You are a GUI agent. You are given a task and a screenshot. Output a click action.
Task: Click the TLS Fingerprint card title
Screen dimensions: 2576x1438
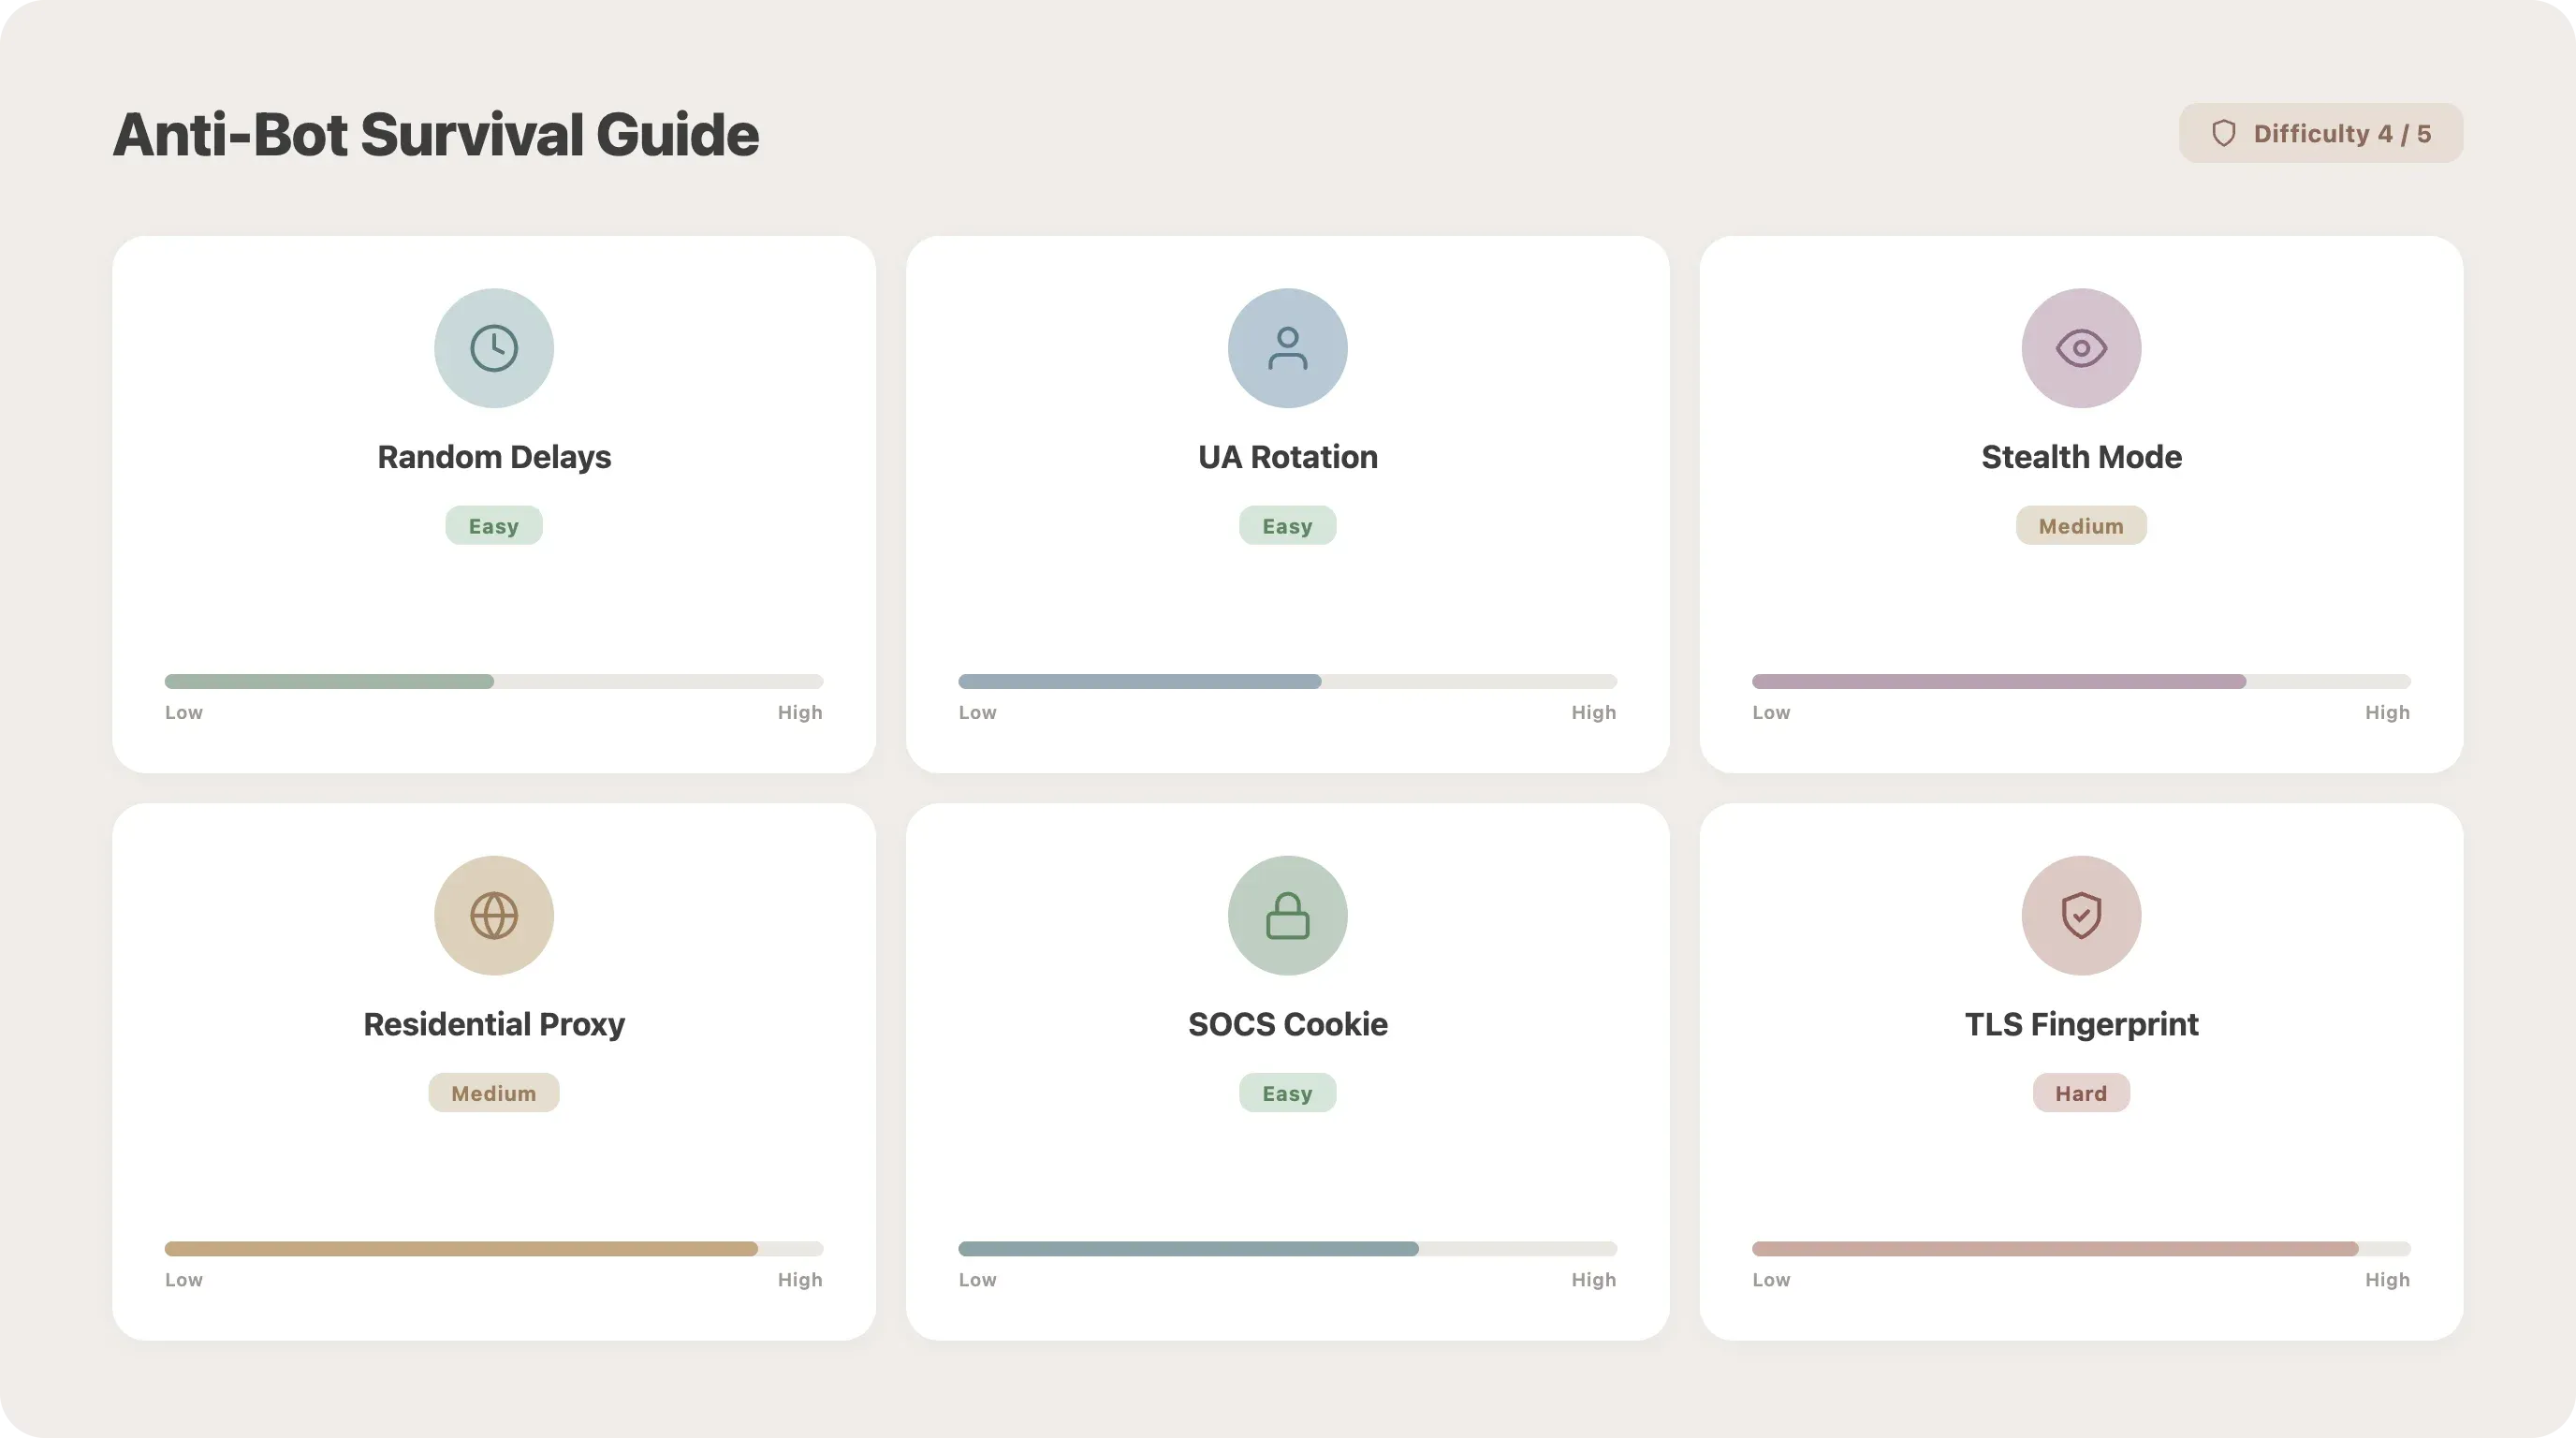coord(2081,1024)
